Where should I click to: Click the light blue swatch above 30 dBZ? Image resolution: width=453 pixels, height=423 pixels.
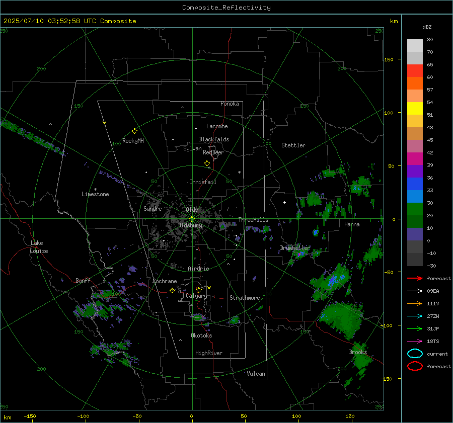click(415, 197)
